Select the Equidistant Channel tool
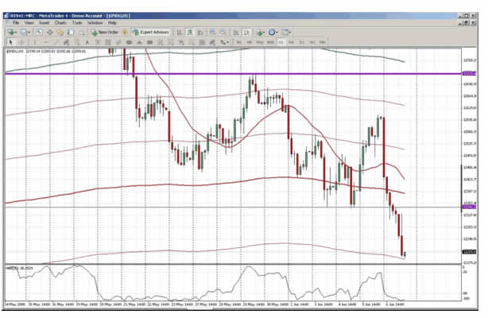 click(x=66, y=42)
